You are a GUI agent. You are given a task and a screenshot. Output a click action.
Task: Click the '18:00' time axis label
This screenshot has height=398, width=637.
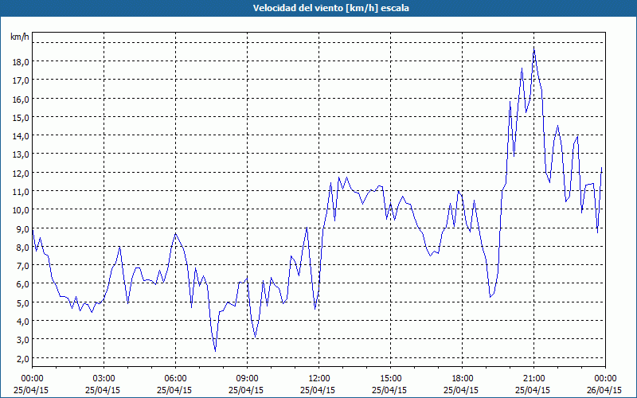click(x=463, y=379)
